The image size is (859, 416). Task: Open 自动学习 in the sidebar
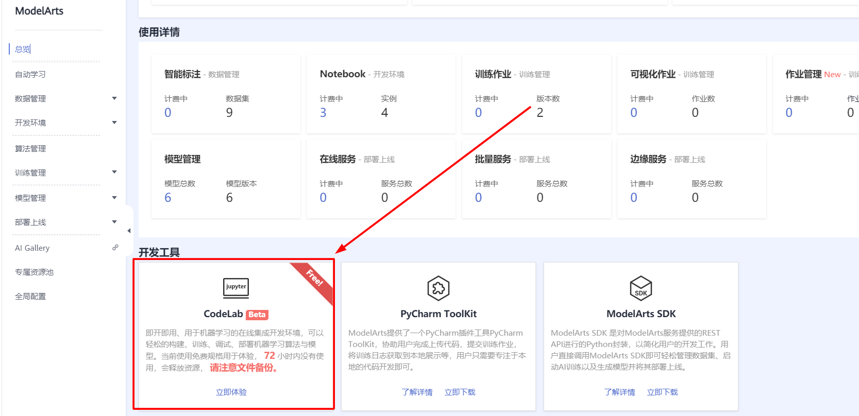coord(30,74)
